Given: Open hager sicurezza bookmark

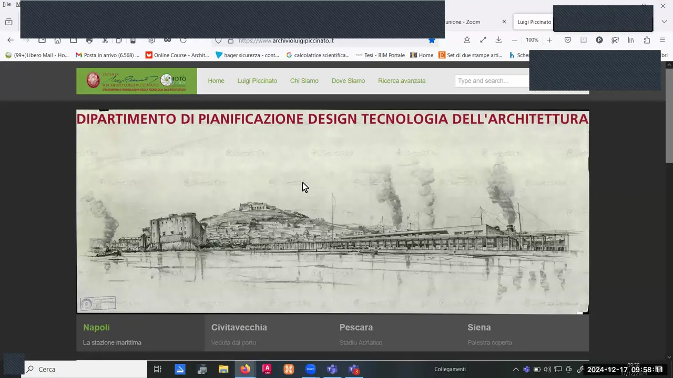Looking at the screenshot, I should [x=248, y=55].
